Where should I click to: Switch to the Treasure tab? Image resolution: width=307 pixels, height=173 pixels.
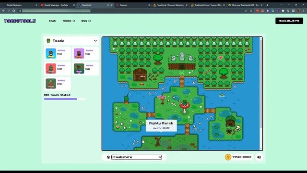(x=133, y=5)
